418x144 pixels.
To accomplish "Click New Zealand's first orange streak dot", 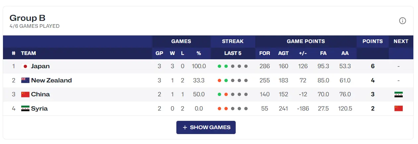I will tap(219, 80).
